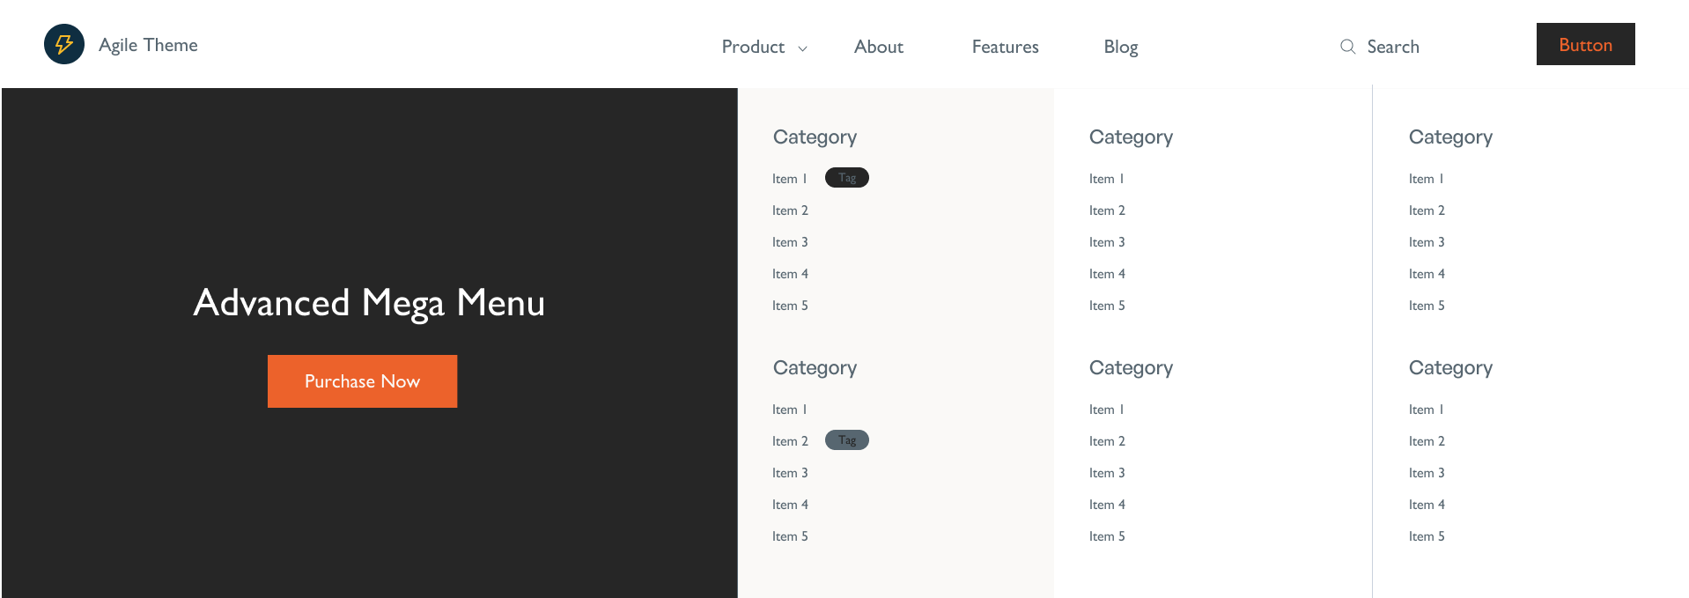
Task: Click the dark header Button
Action: pyautogui.click(x=1585, y=44)
